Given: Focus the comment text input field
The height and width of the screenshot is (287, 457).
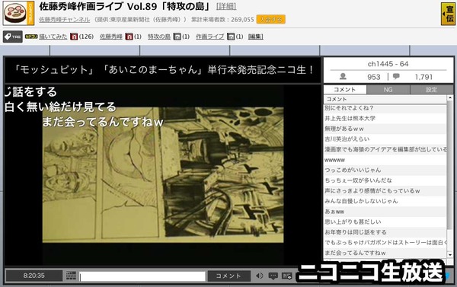Looking at the screenshot, I should pos(142,276).
